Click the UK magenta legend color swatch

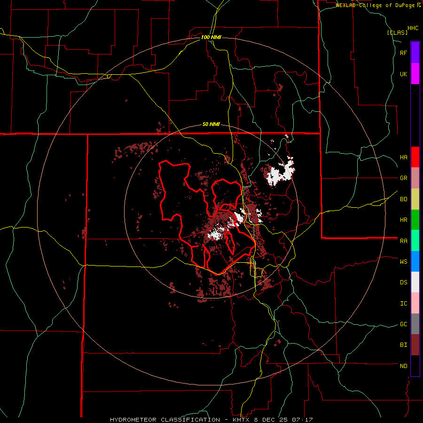coord(415,74)
